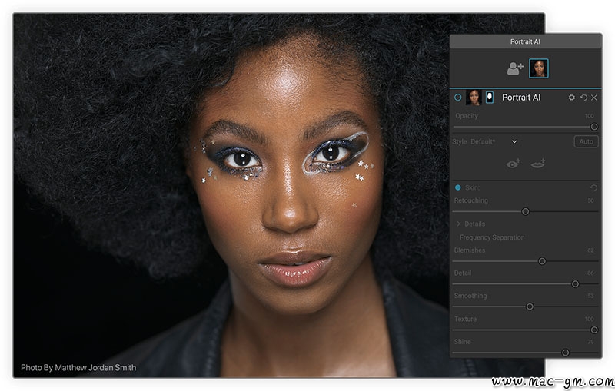Click the Detail value 86

click(590, 273)
